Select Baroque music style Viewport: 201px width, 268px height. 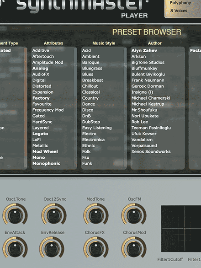click(91, 62)
